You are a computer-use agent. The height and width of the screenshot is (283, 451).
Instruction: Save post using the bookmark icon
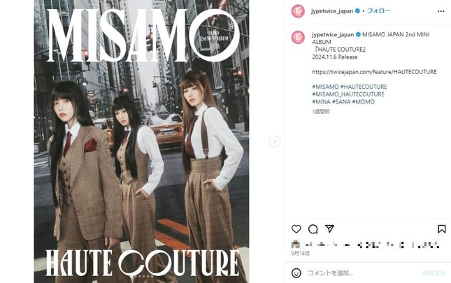[x=442, y=229]
